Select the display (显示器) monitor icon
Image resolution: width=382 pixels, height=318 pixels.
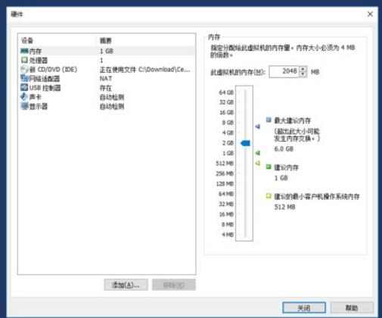(24, 106)
